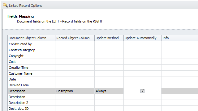The image size is (198, 111).
Task: Open the Update method cell showing Always
Action: point(109,91)
